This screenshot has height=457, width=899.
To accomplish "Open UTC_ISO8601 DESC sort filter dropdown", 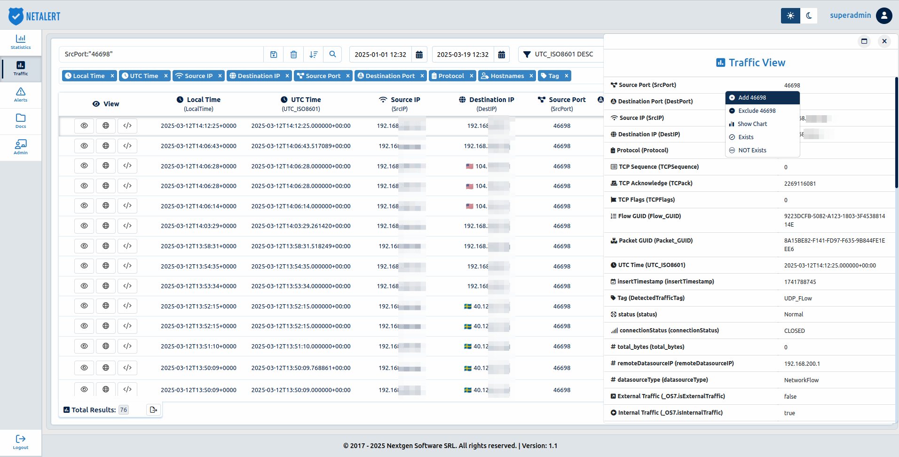I will click(560, 55).
